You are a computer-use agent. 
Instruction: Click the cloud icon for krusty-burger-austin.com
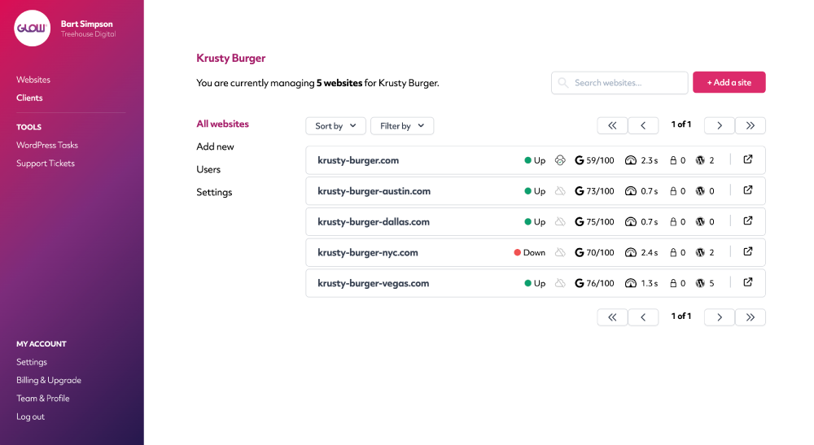[560, 191]
